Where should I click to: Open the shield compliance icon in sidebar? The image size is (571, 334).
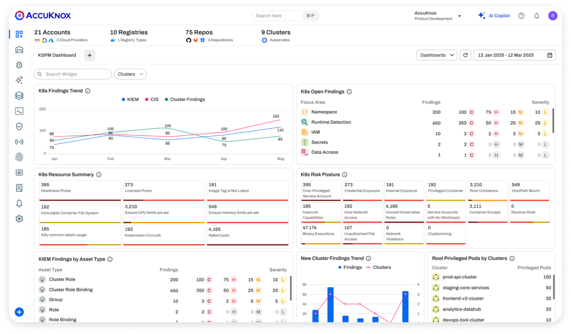[x=19, y=126]
